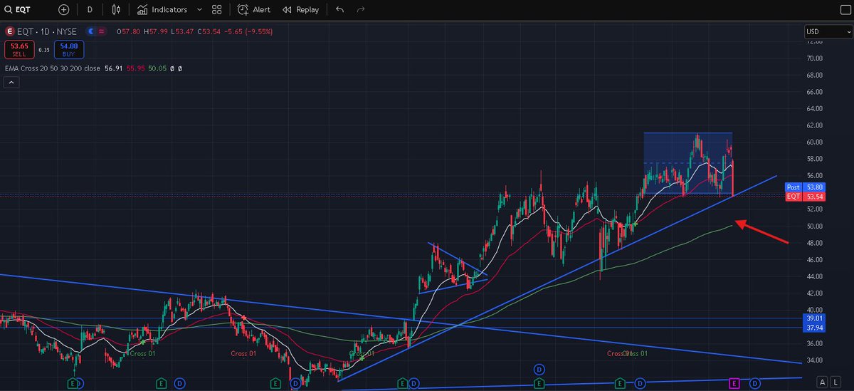Click the 72.00 label on the price scale
Screen dimensions: 854x391
coord(814,42)
